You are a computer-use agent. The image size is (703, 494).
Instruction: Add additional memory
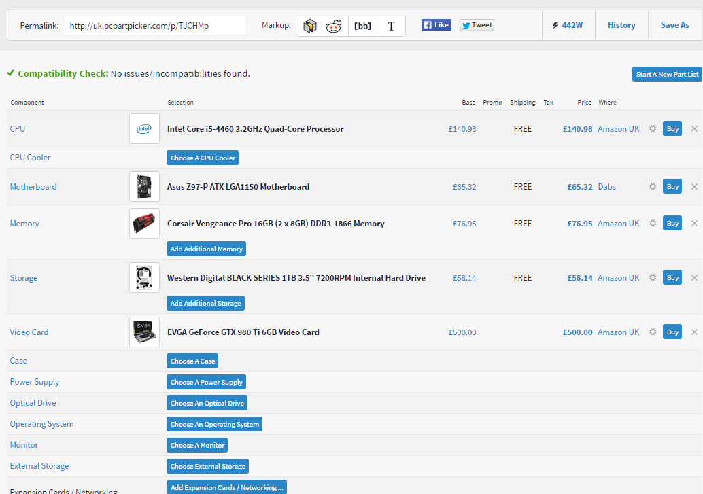coord(206,249)
